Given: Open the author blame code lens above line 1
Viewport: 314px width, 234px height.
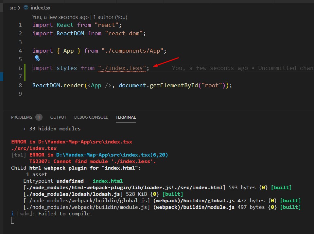Looking at the screenshot, I should point(80,17).
